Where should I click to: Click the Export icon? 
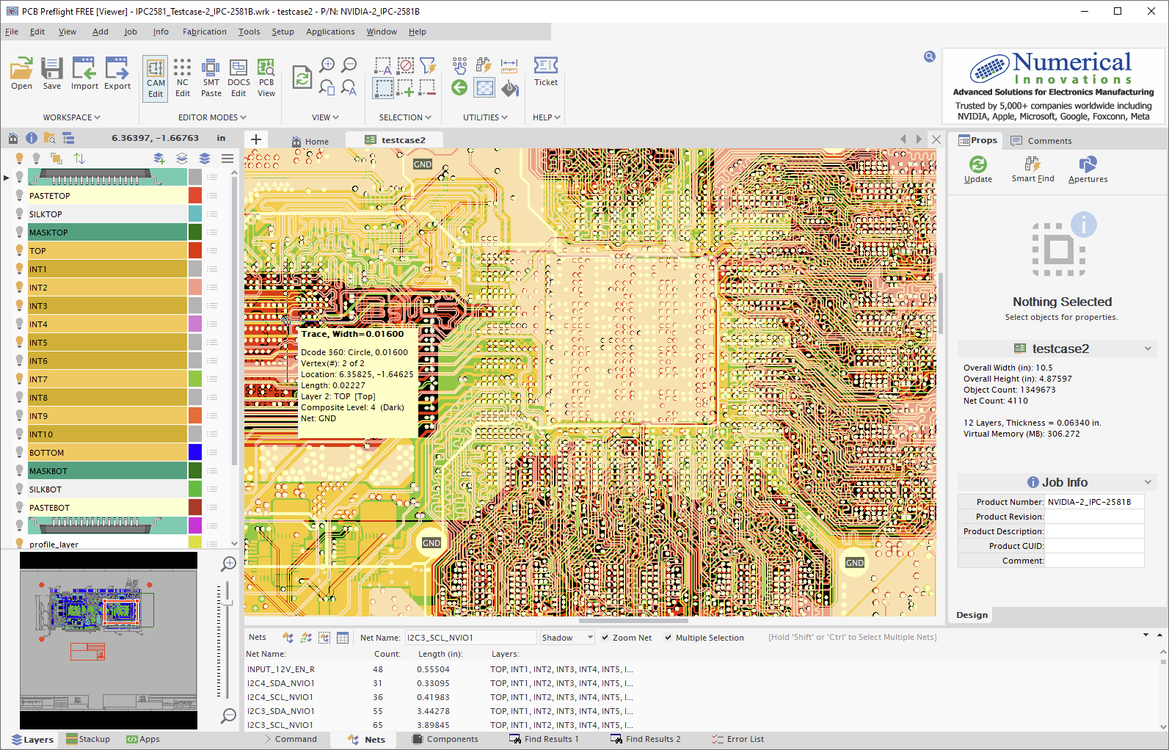(117, 73)
